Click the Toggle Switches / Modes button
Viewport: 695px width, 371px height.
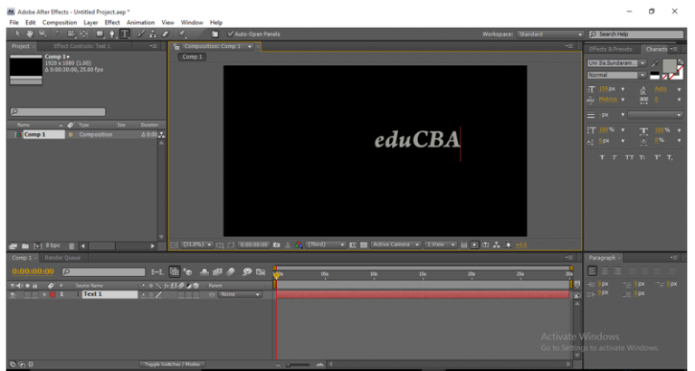point(172,364)
